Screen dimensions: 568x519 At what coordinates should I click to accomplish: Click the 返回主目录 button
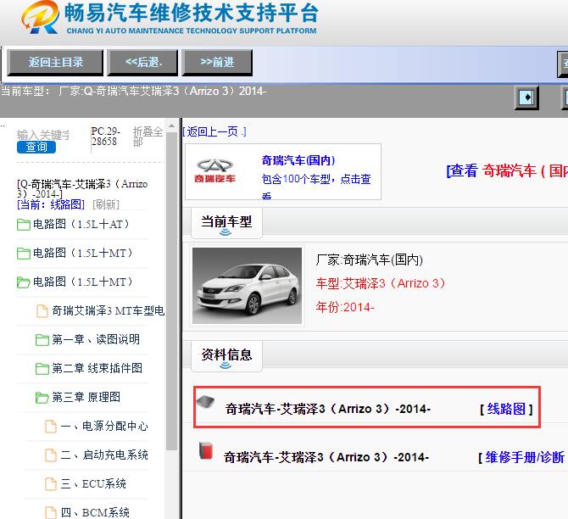55,63
